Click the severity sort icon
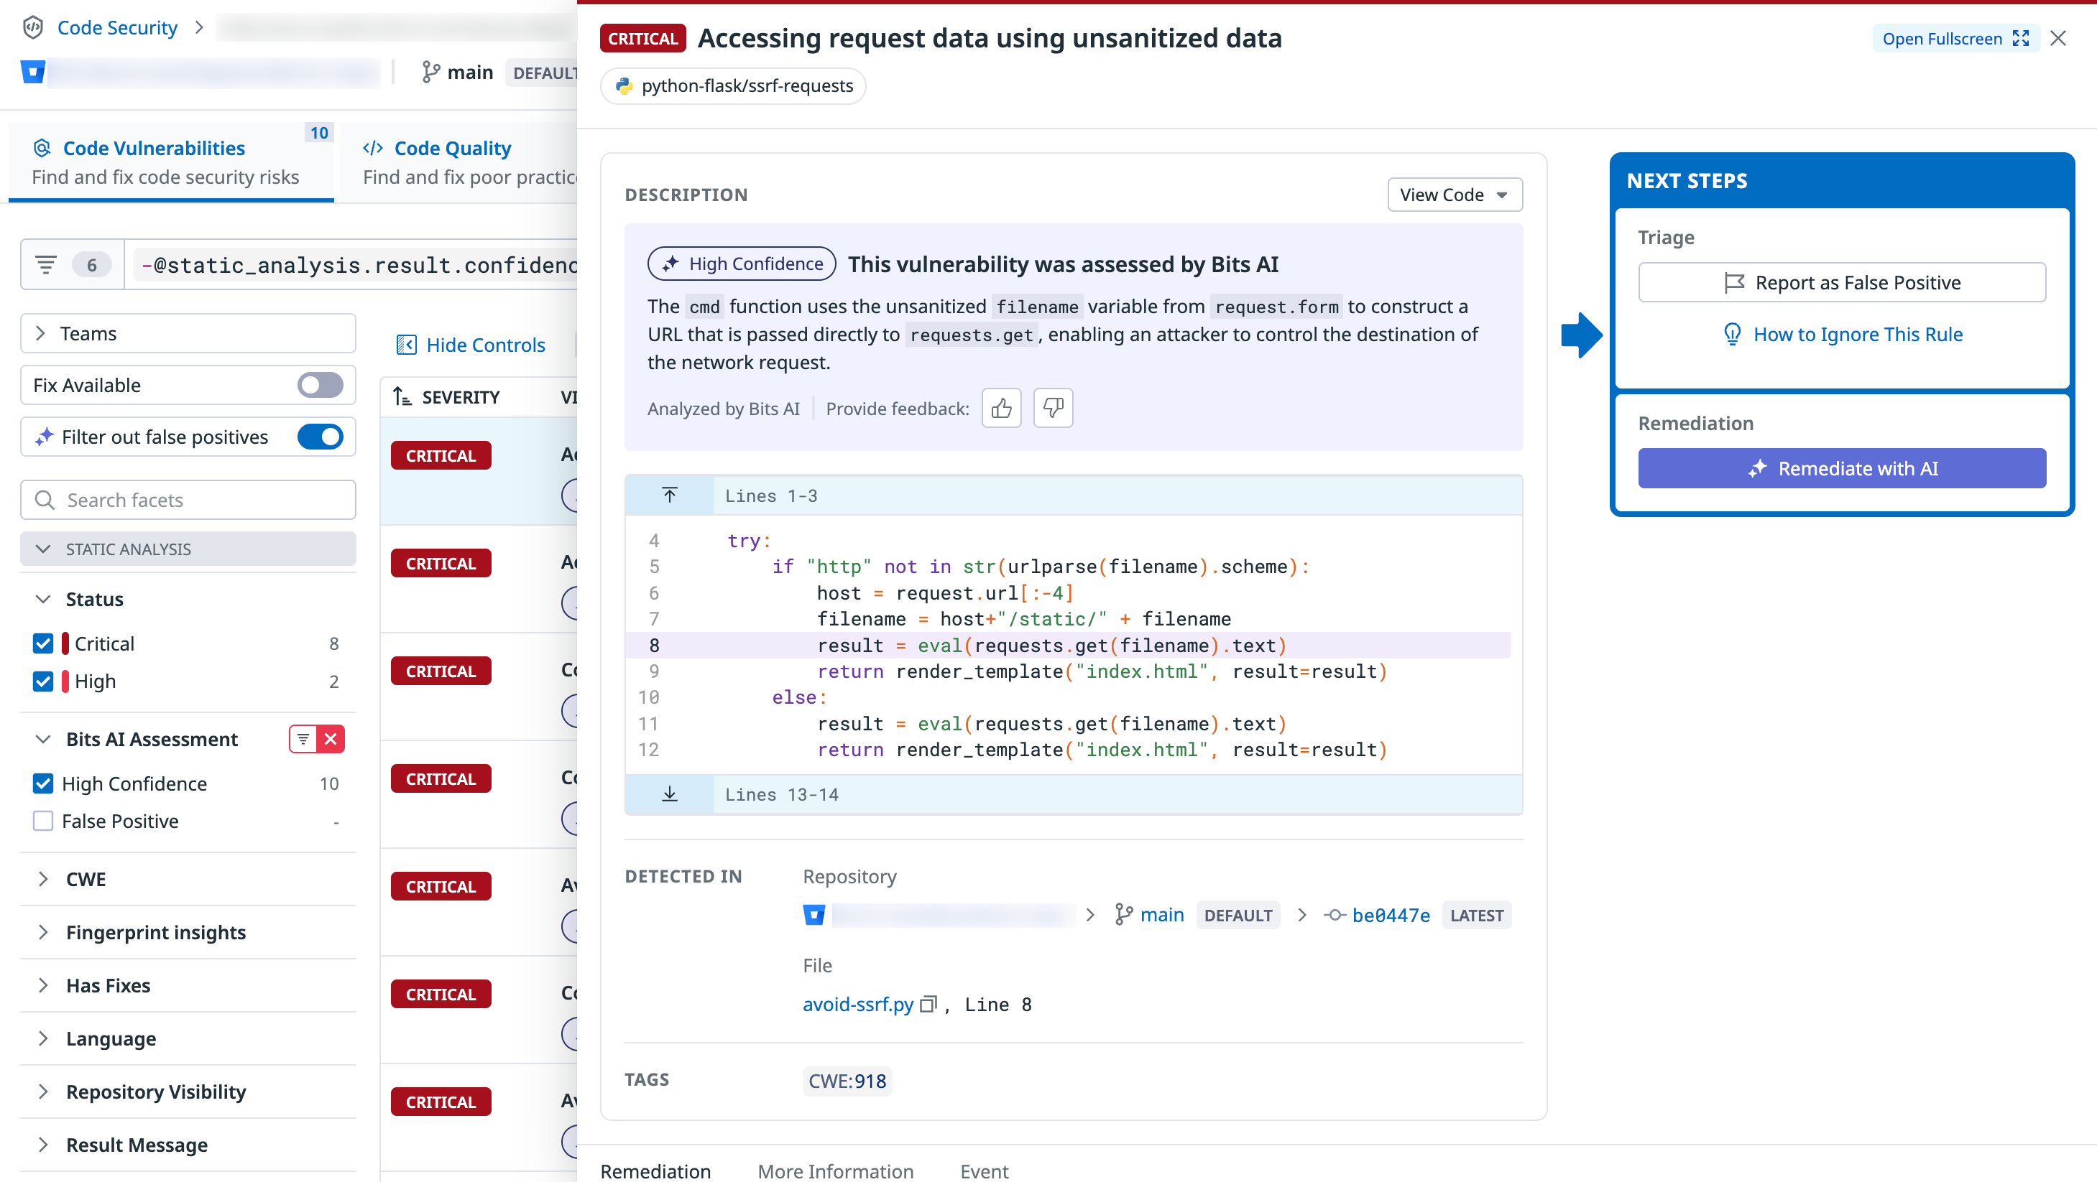The height and width of the screenshot is (1182, 2097). (x=402, y=397)
